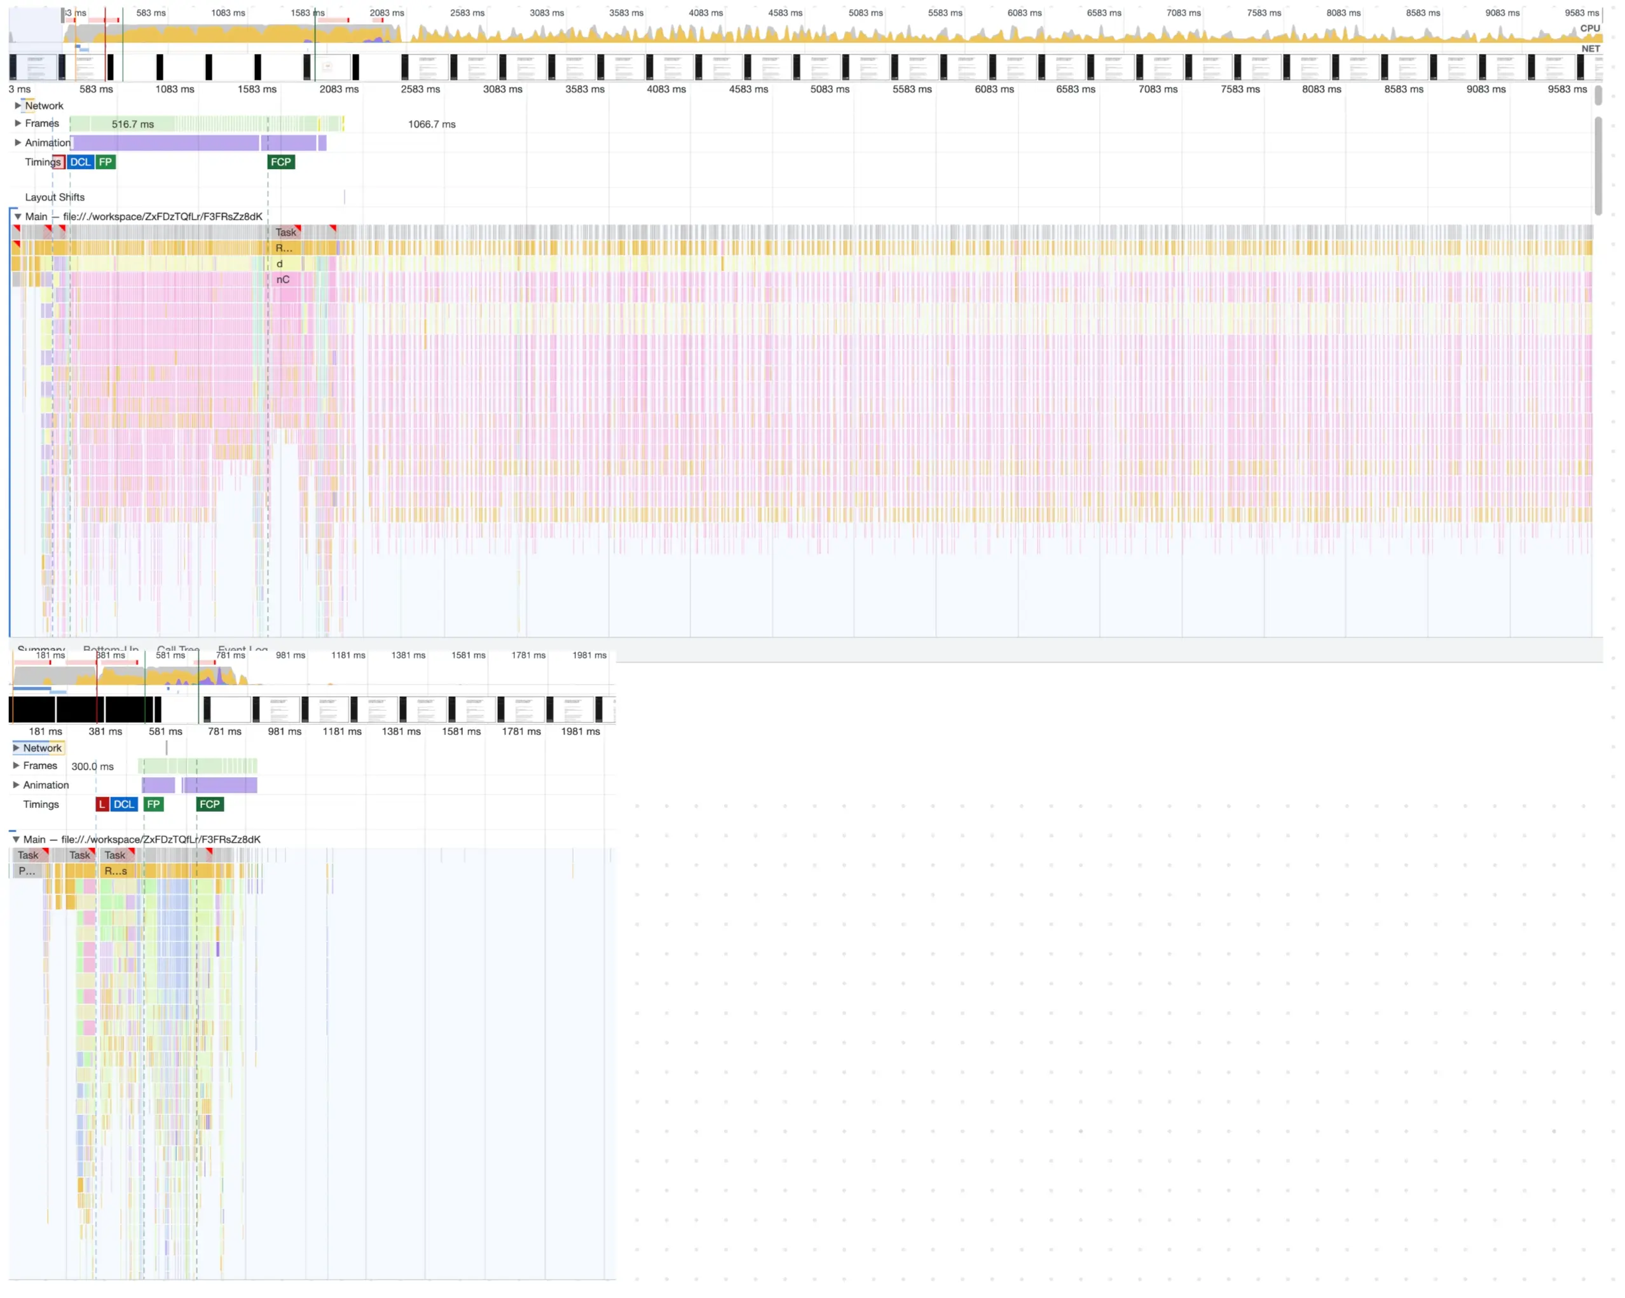Screen dimensions: 1625x1298
Task: Click the blue DCL marker in the top Timings row
Action: (x=81, y=162)
